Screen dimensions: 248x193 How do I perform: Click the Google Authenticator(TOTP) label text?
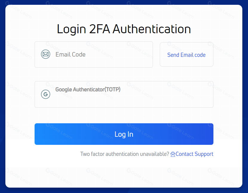(88, 89)
